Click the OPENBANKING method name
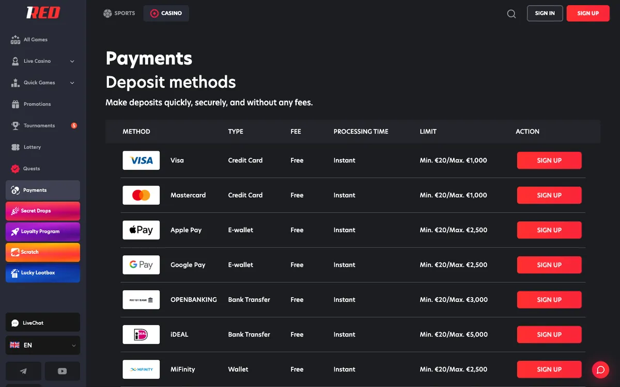Image resolution: width=620 pixels, height=387 pixels. tap(194, 300)
